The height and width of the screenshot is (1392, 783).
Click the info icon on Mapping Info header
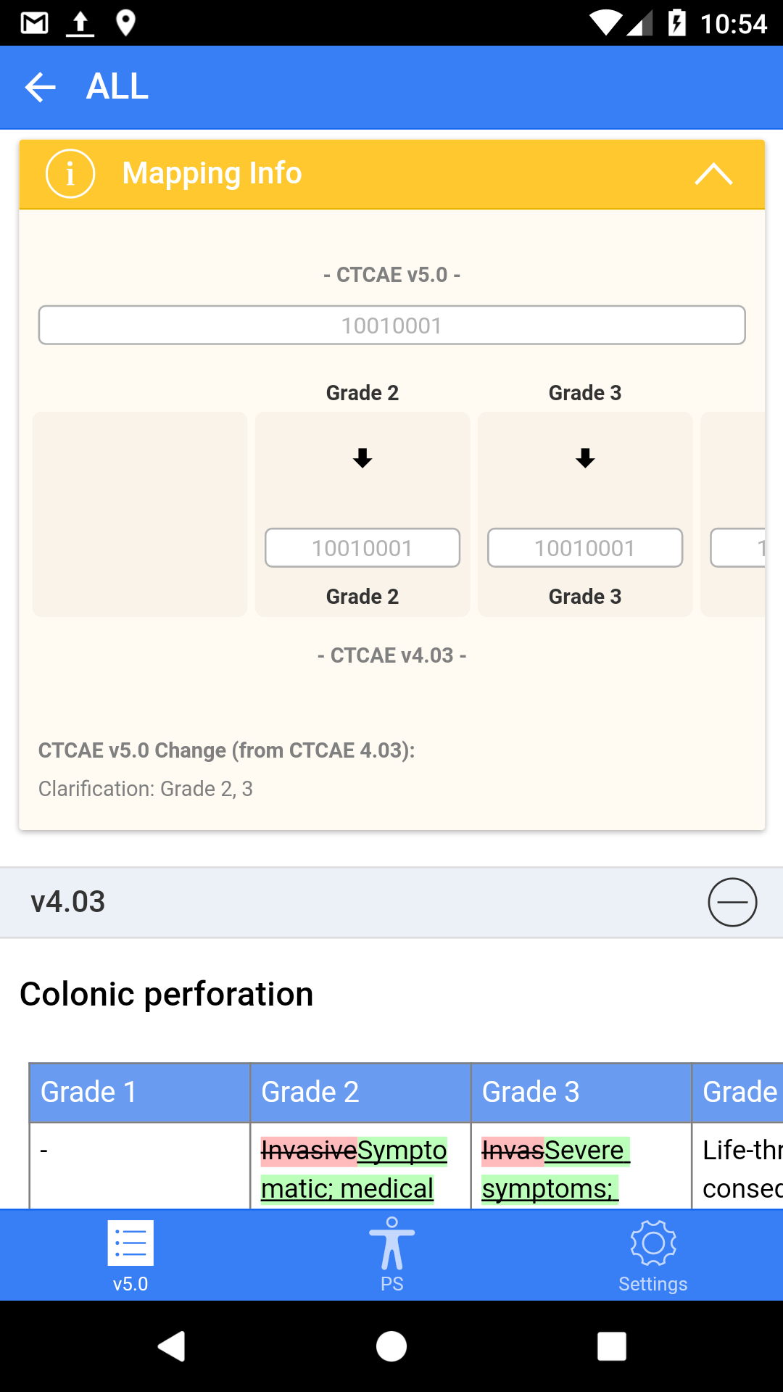pyautogui.click(x=70, y=173)
